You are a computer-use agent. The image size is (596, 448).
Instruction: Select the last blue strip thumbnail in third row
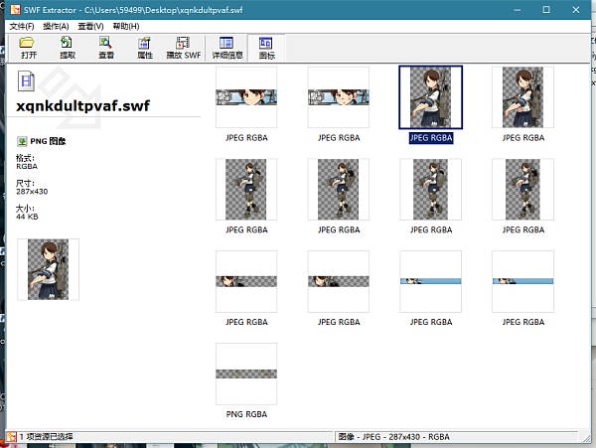coord(523,281)
